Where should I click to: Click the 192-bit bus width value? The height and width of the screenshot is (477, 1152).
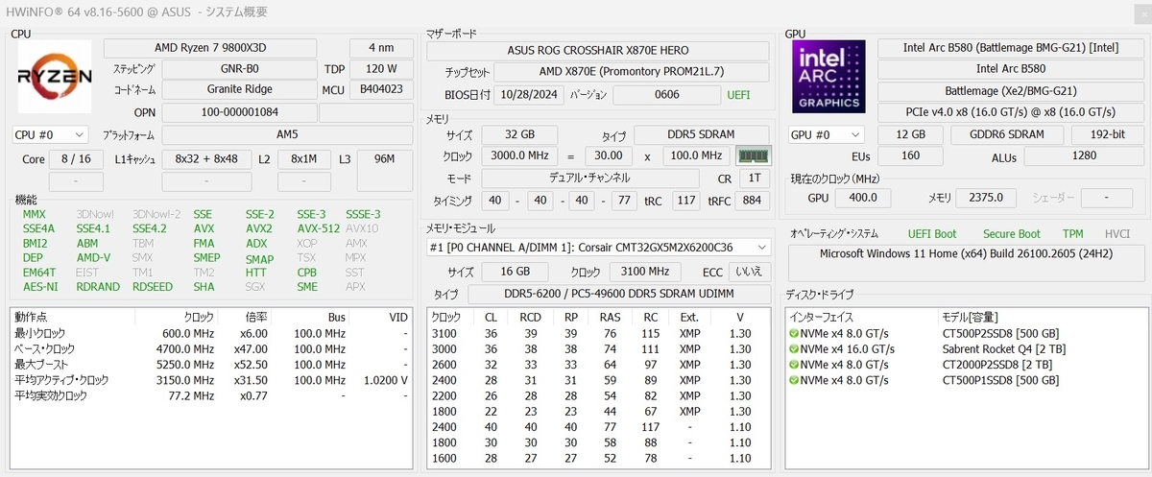coord(1108,135)
